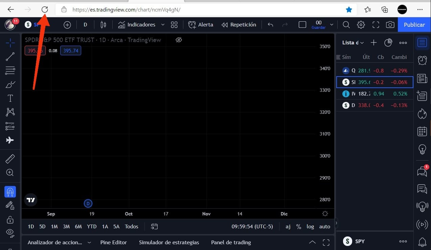Open the user profile avatar menu
The height and width of the screenshot is (250, 431).
point(10,24)
